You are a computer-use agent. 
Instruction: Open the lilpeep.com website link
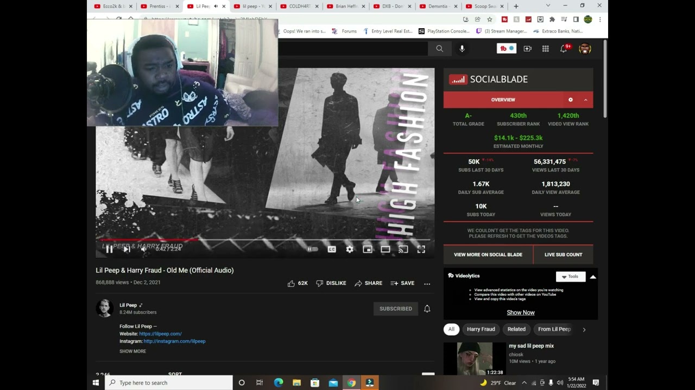pos(160,334)
